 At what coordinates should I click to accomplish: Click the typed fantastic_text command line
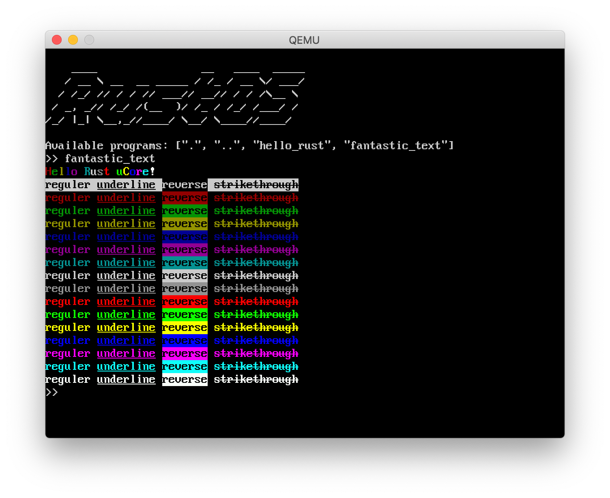tap(110, 159)
